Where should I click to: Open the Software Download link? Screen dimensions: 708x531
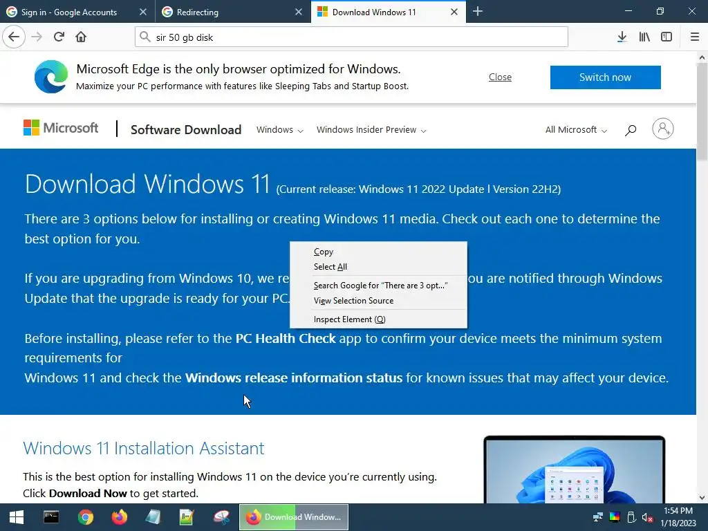point(186,130)
